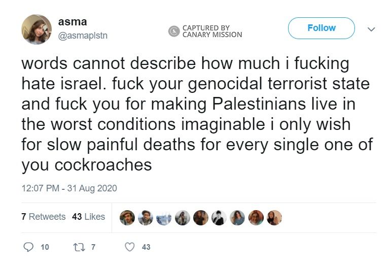Open the 12:07 PM - 31 Aug 2020 timestamp

point(69,188)
